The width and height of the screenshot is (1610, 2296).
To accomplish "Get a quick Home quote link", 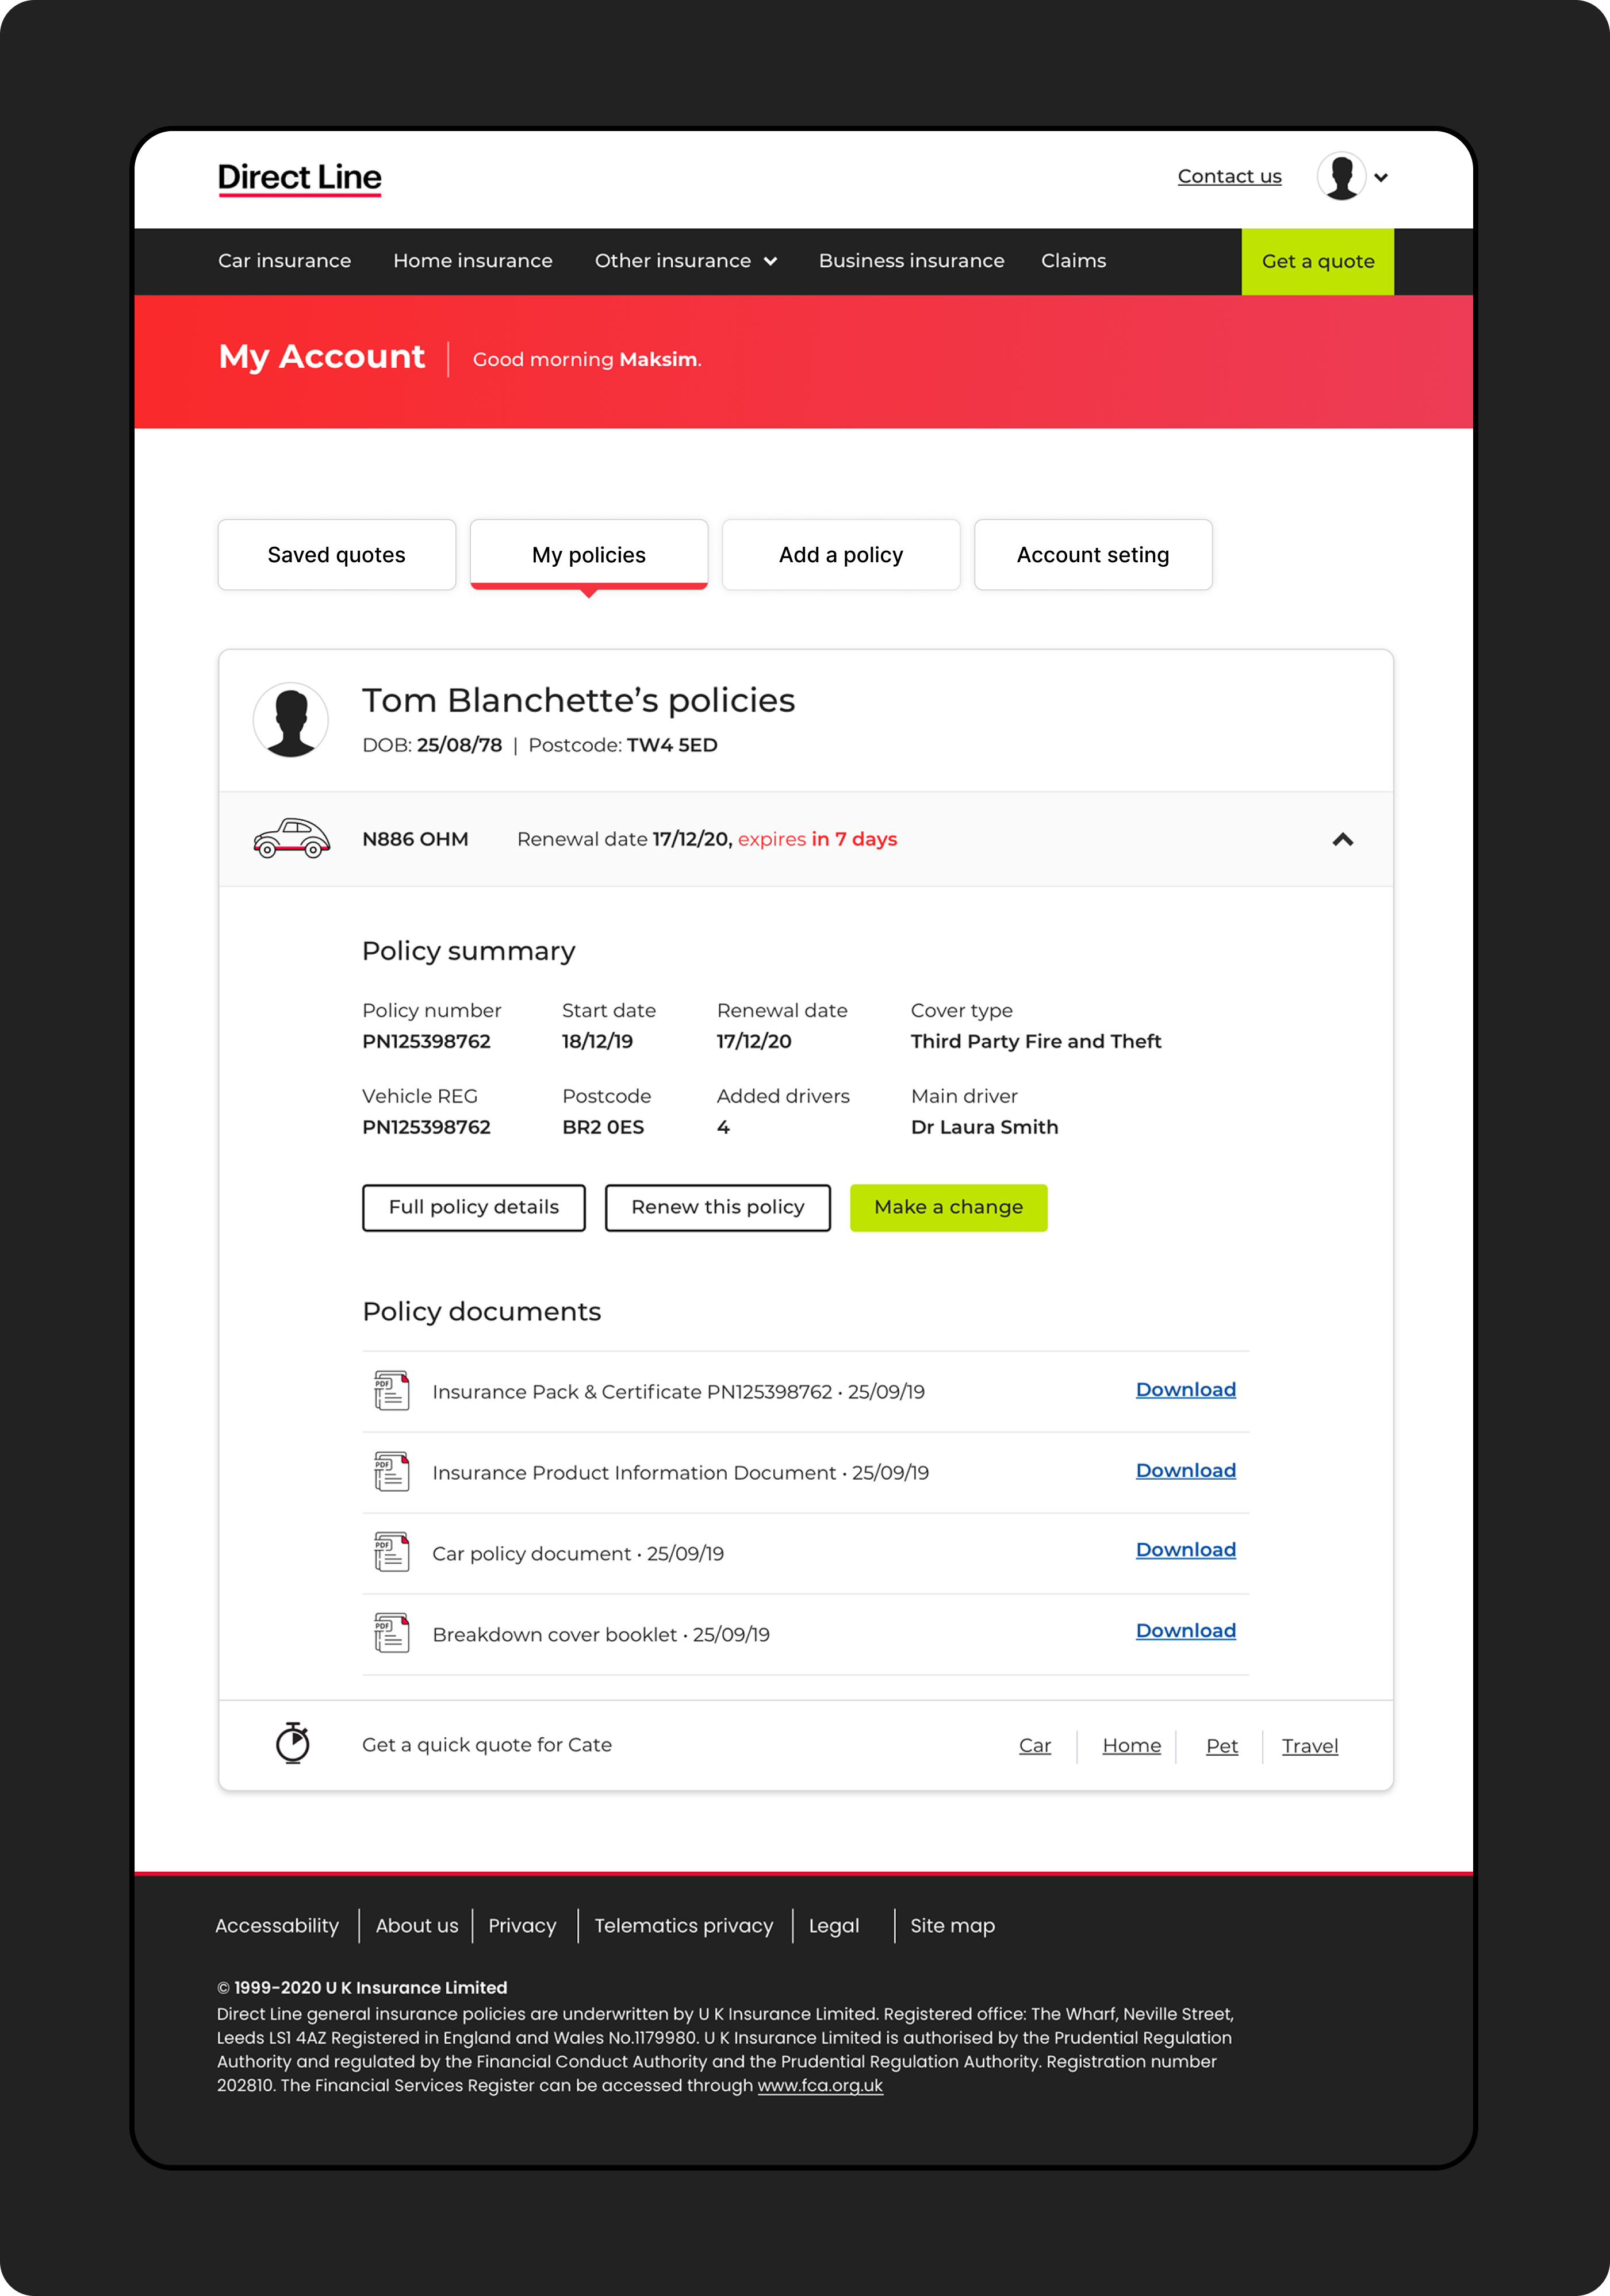I will [1131, 1746].
